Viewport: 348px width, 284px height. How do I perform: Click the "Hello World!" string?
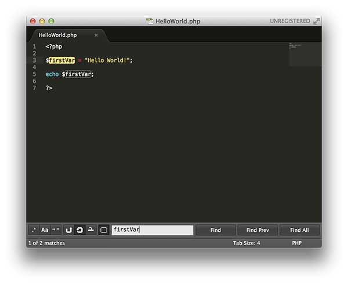pyautogui.click(x=107, y=60)
